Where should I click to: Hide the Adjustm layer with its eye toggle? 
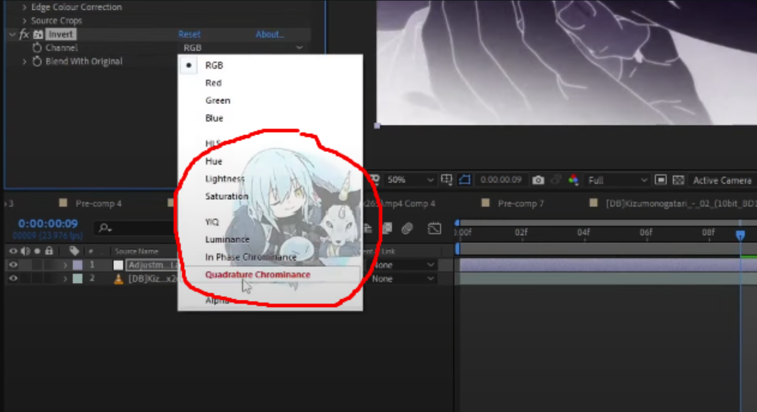tap(13, 265)
